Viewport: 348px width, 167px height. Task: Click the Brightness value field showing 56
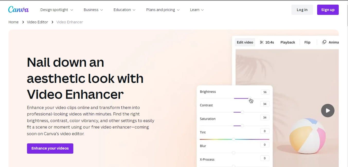(265, 92)
